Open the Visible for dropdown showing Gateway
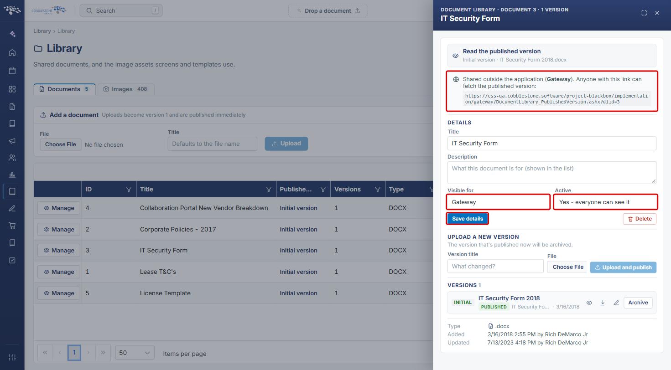671x370 pixels. [499, 202]
